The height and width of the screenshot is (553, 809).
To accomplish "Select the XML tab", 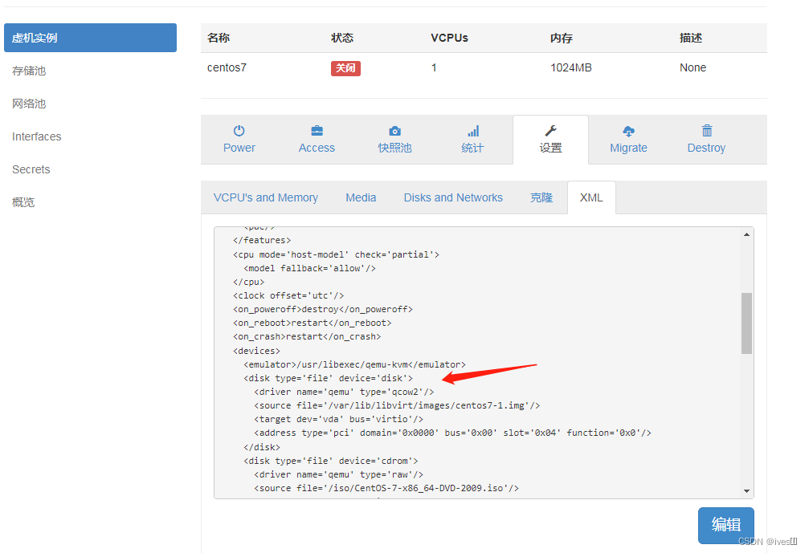I will point(591,197).
